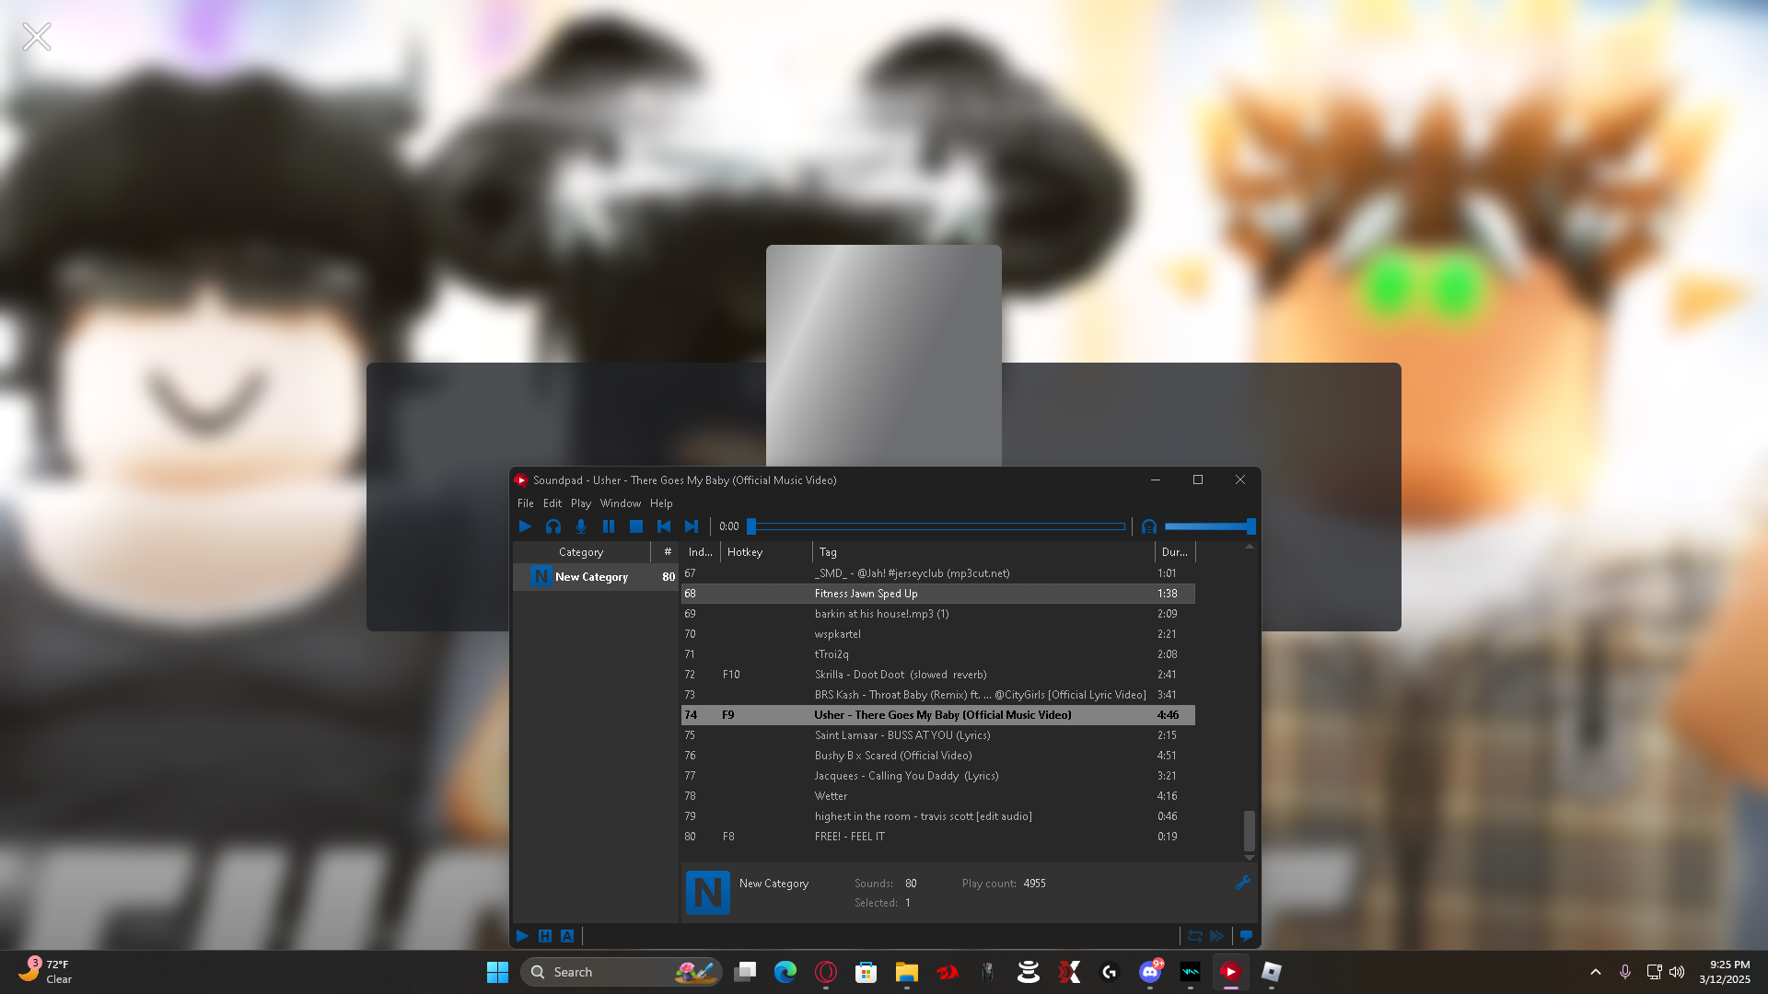Select Usher - There Goes My Baby row
Viewport: 1768px width, 994px height.
click(938, 715)
